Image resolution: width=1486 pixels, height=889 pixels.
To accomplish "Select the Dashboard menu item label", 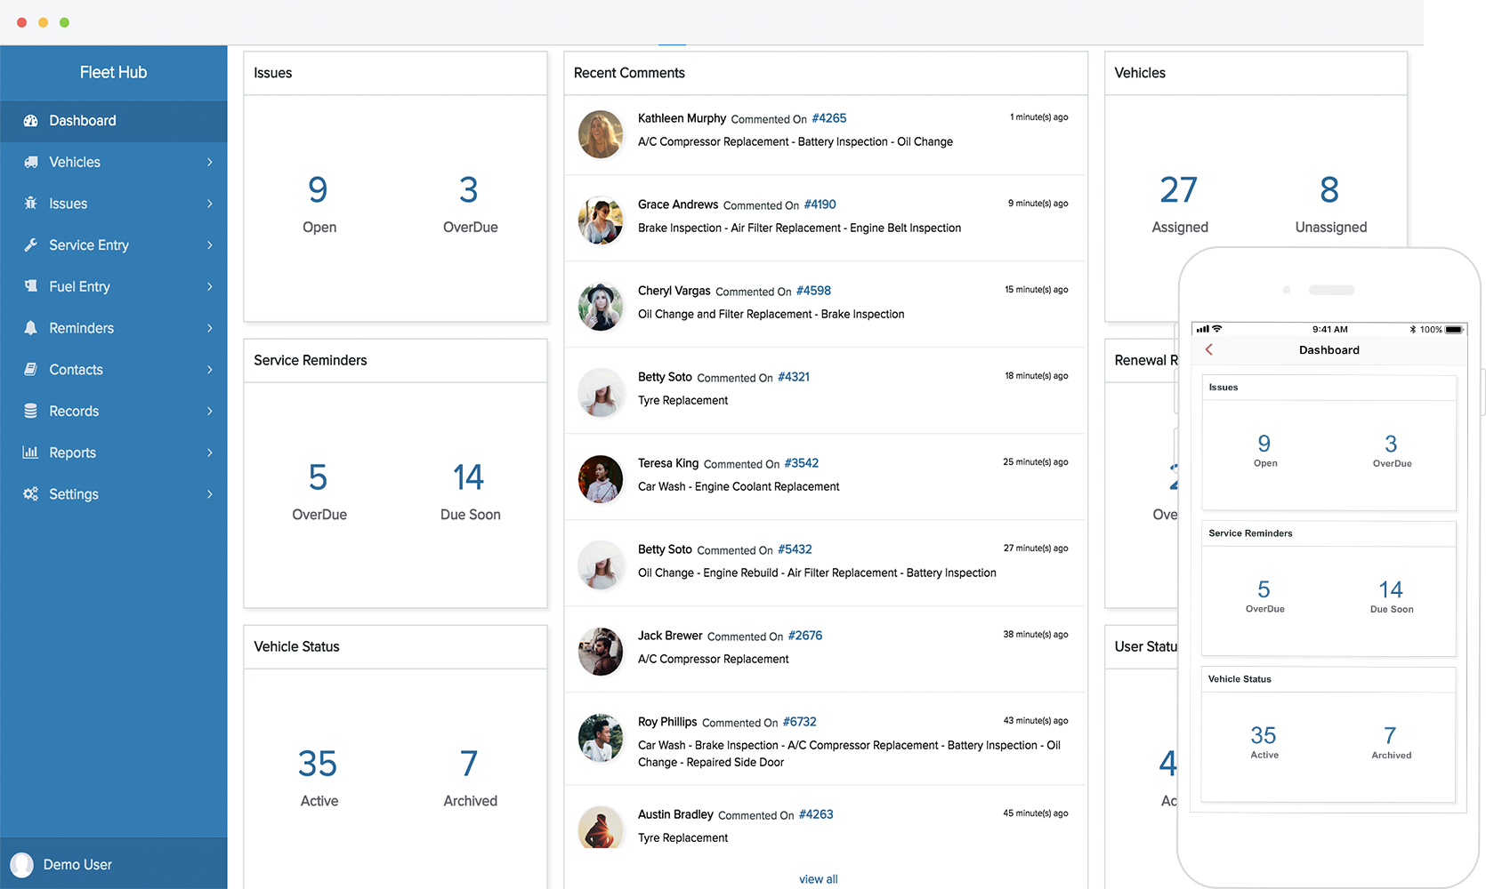I will (82, 121).
